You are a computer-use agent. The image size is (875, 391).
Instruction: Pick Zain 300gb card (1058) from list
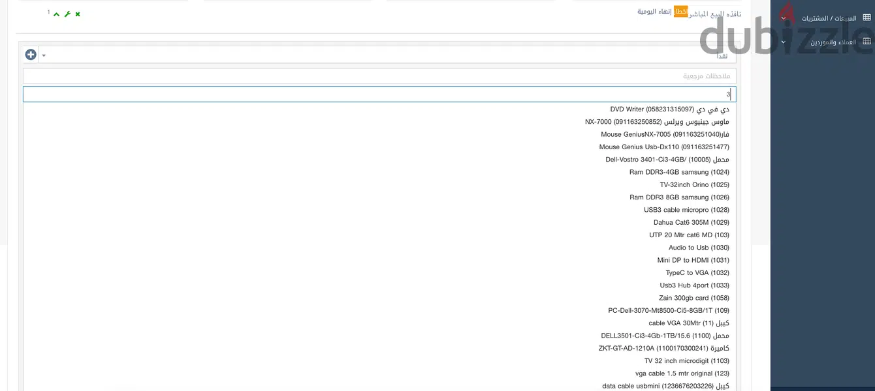click(694, 298)
